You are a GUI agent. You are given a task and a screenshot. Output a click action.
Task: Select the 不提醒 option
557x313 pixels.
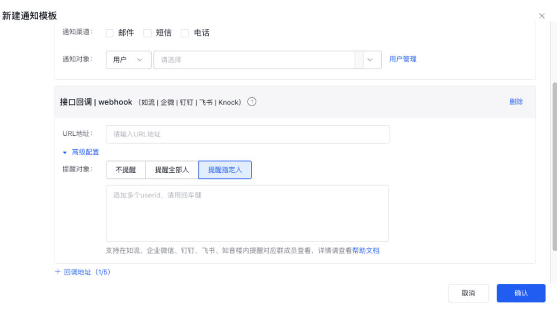coord(125,170)
